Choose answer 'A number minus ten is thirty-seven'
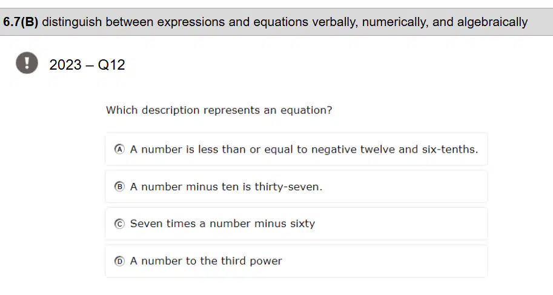This screenshot has width=553, height=295. point(296,187)
